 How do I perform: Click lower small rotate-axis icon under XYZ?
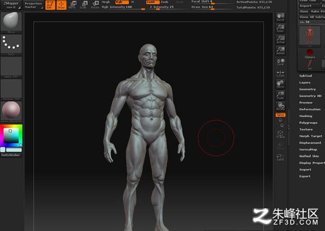282,125
